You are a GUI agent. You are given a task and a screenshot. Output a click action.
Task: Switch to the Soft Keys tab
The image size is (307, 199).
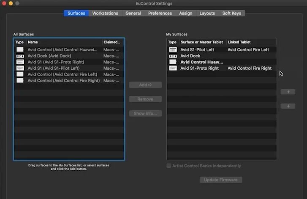click(231, 14)
